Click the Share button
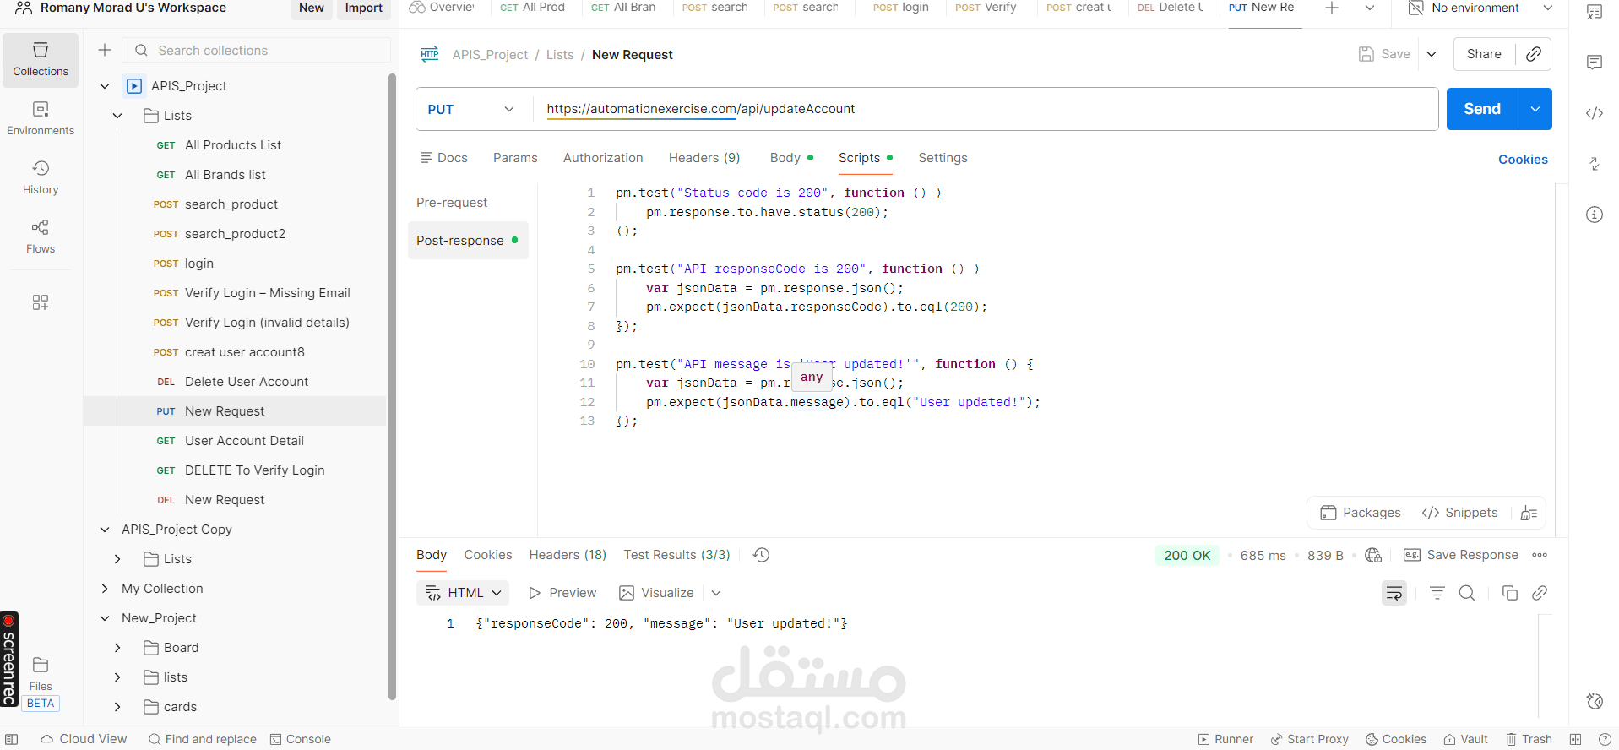 (1484, 54)
